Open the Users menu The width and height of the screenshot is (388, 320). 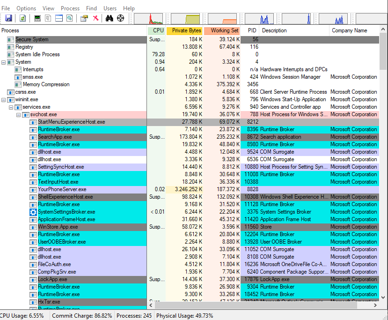point(110,8)
